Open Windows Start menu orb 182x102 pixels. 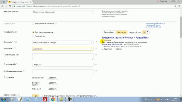pos(3,99)
